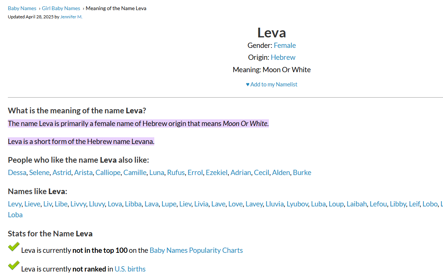Open the similar name Loba
The height and width of the screenshot is (276, 443).
[x=15, y=215]
